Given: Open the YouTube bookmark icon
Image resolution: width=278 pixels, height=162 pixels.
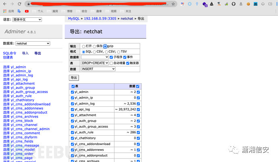Looking at the screenshot, I should [27, 11].
